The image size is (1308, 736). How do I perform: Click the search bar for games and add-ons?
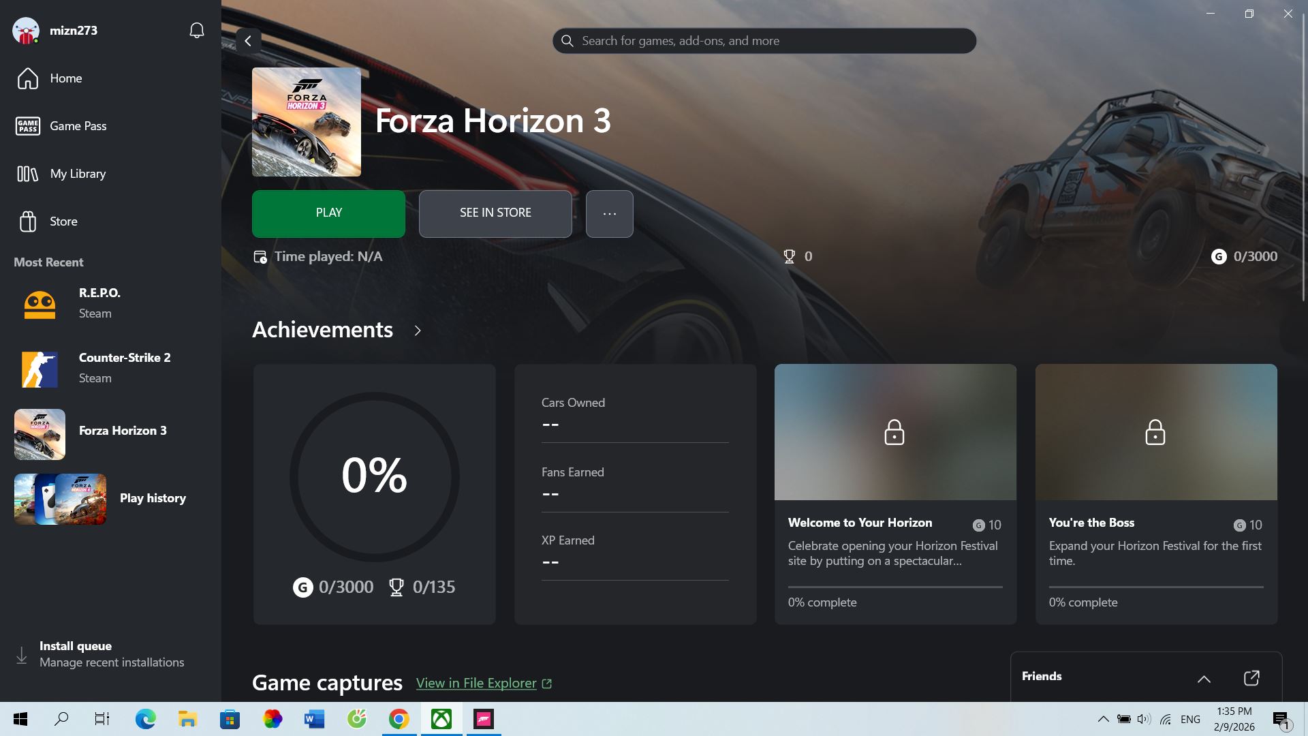tap(763, 41)
